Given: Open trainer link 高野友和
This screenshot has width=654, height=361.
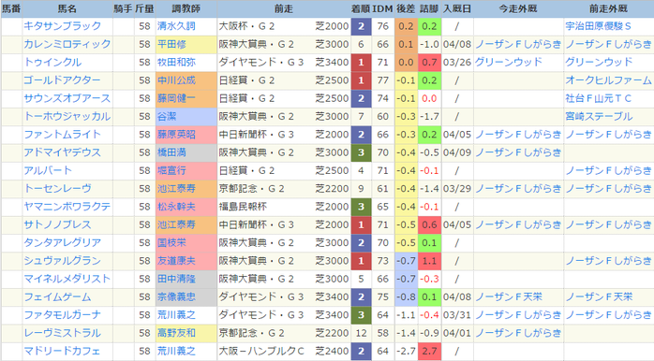Looking at the screenshot, I should point(176,333).
